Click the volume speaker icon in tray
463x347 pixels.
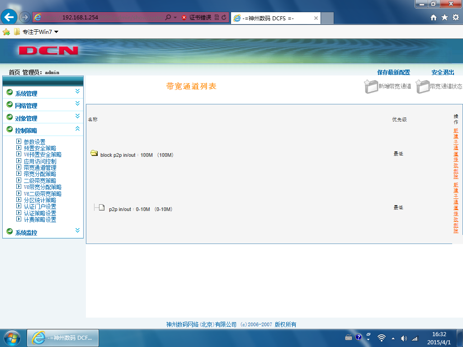404,338
